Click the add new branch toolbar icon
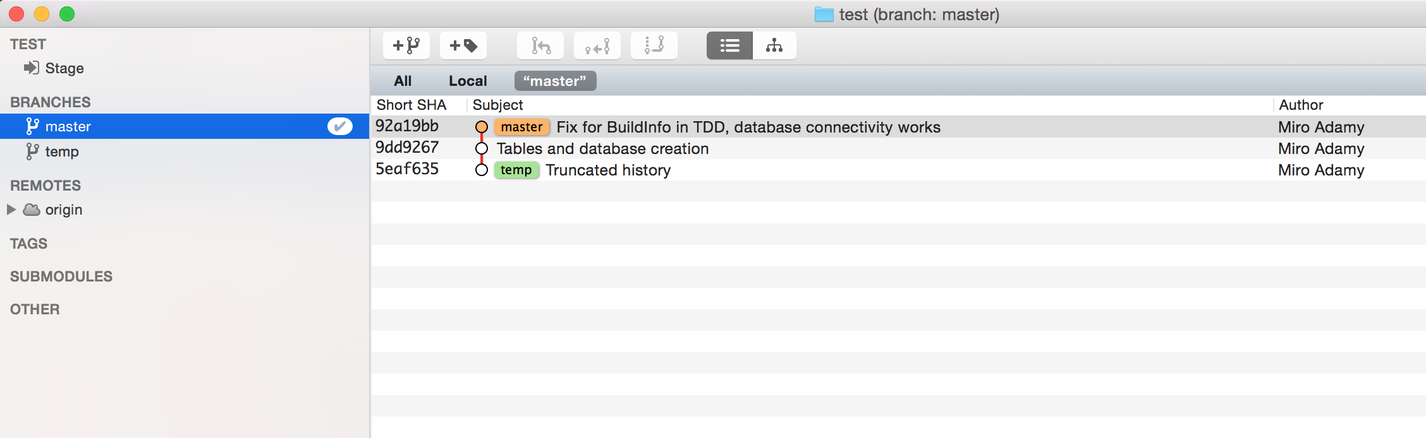The image size is (1426, 438). [x=406, y=45]
